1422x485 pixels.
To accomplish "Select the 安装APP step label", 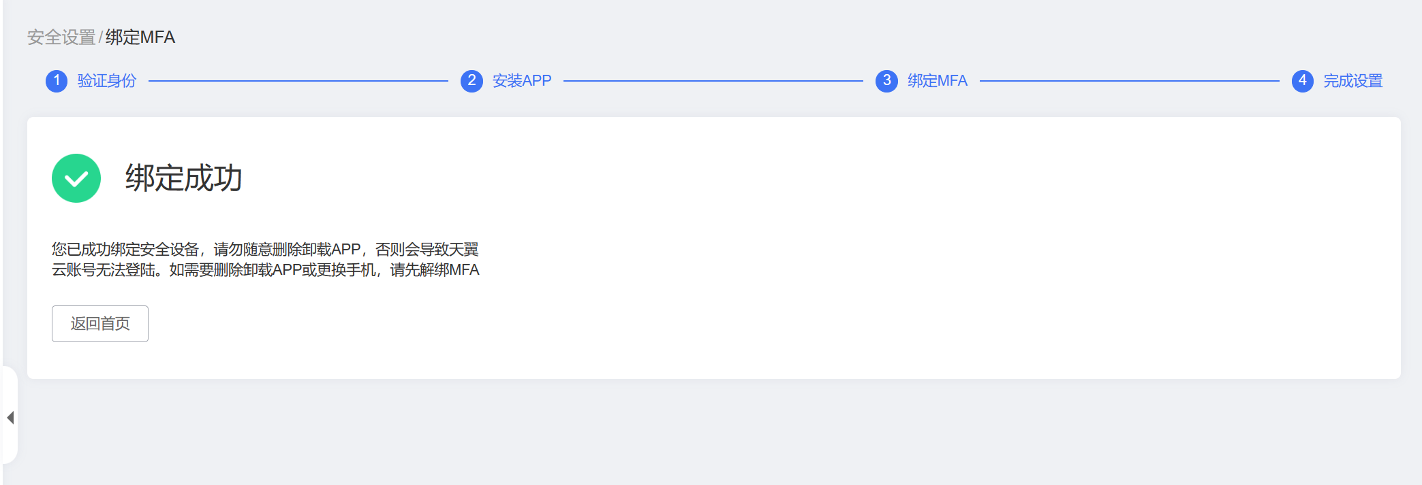I will coord(522,81).
